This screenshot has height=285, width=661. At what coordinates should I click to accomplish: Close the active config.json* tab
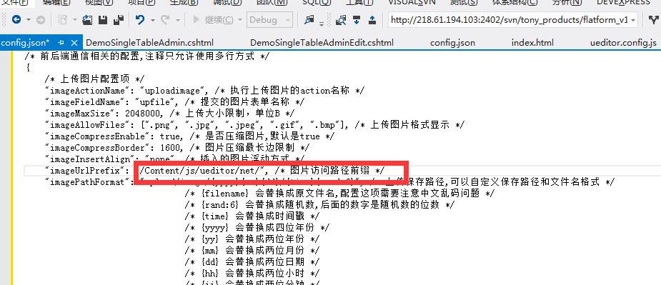74,43
